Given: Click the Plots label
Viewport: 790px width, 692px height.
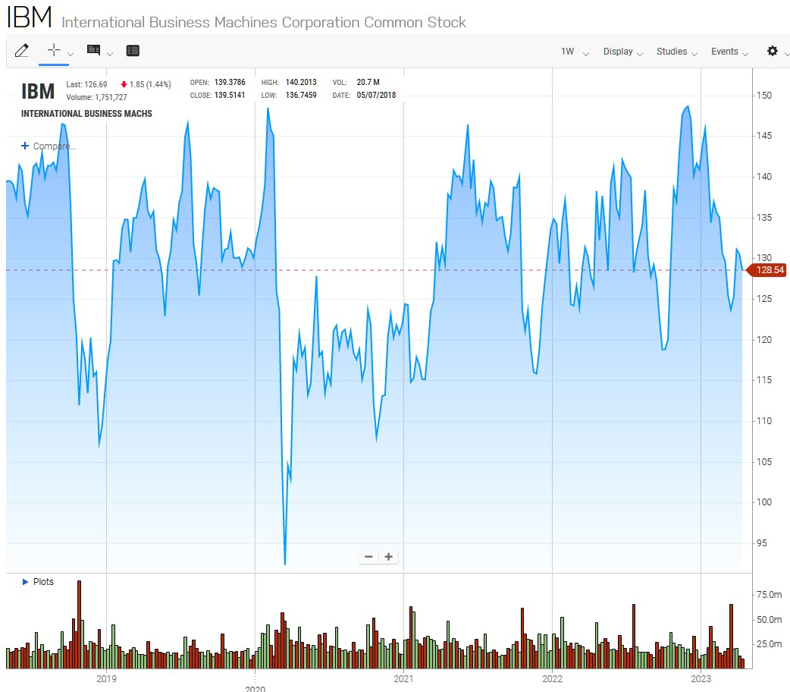Looking at the screenshot, I should tap(43, 582).
